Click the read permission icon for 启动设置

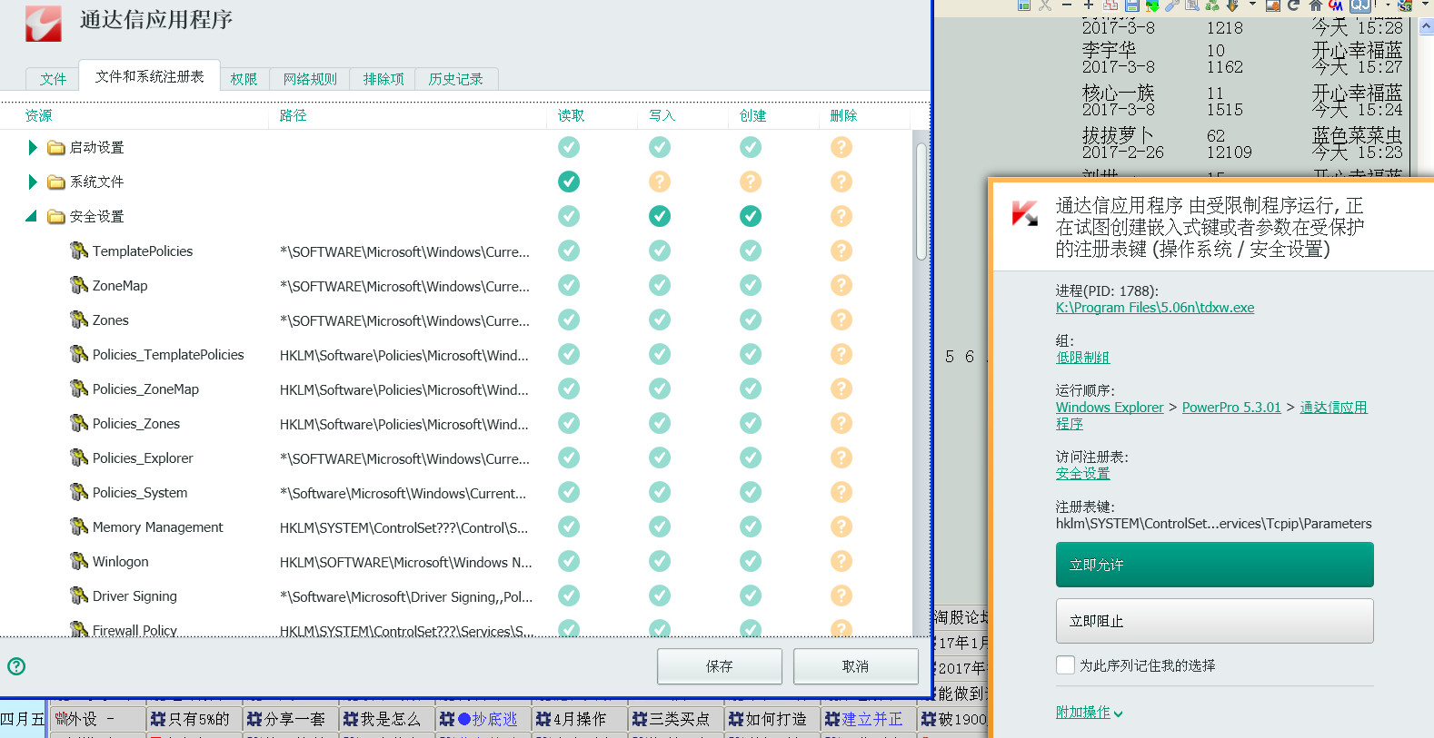569,147
